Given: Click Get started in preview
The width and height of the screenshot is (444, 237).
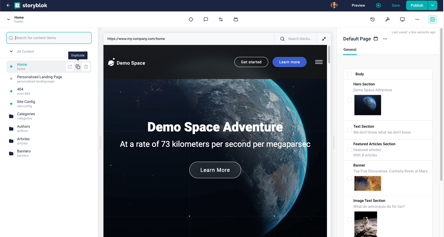Looking at the screenshot, I should point(251,62).
